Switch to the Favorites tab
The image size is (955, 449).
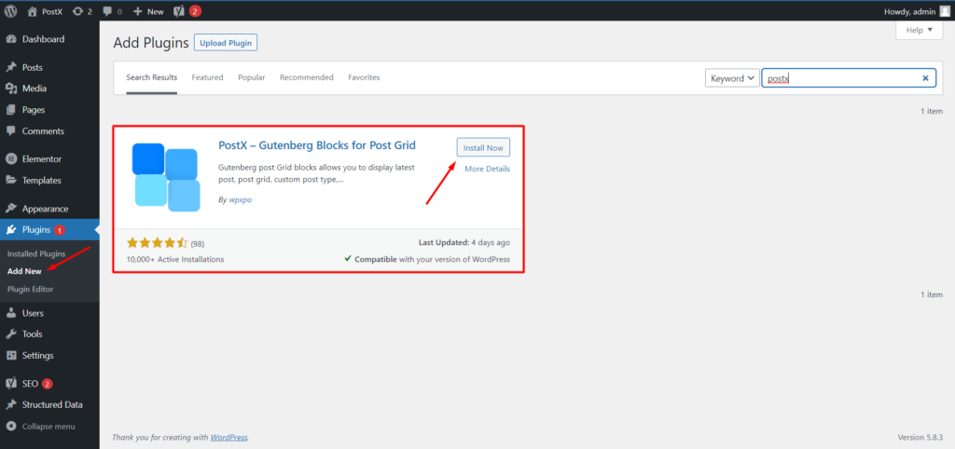365,78
